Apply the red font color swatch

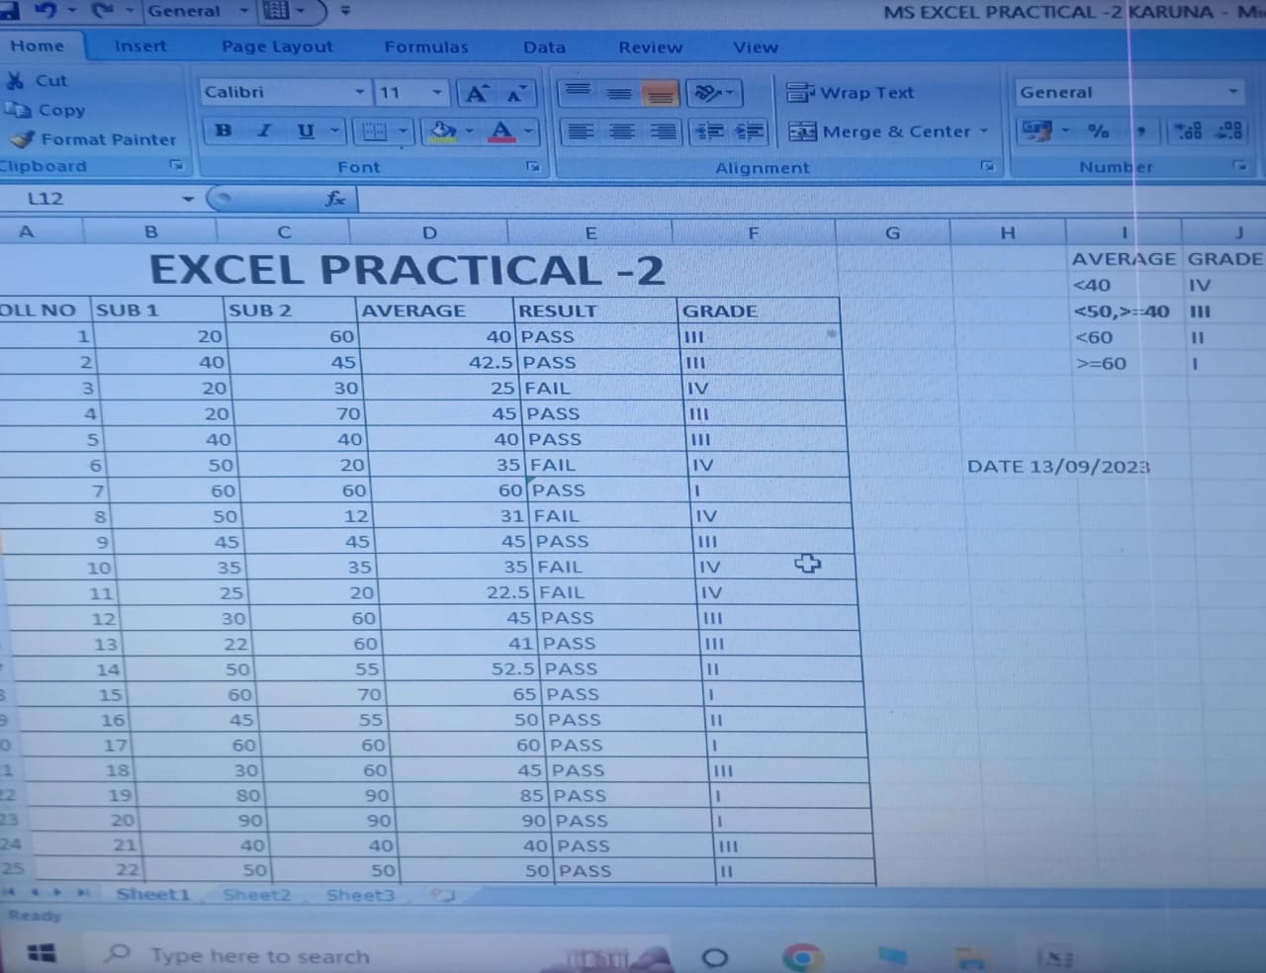[501, 131]
